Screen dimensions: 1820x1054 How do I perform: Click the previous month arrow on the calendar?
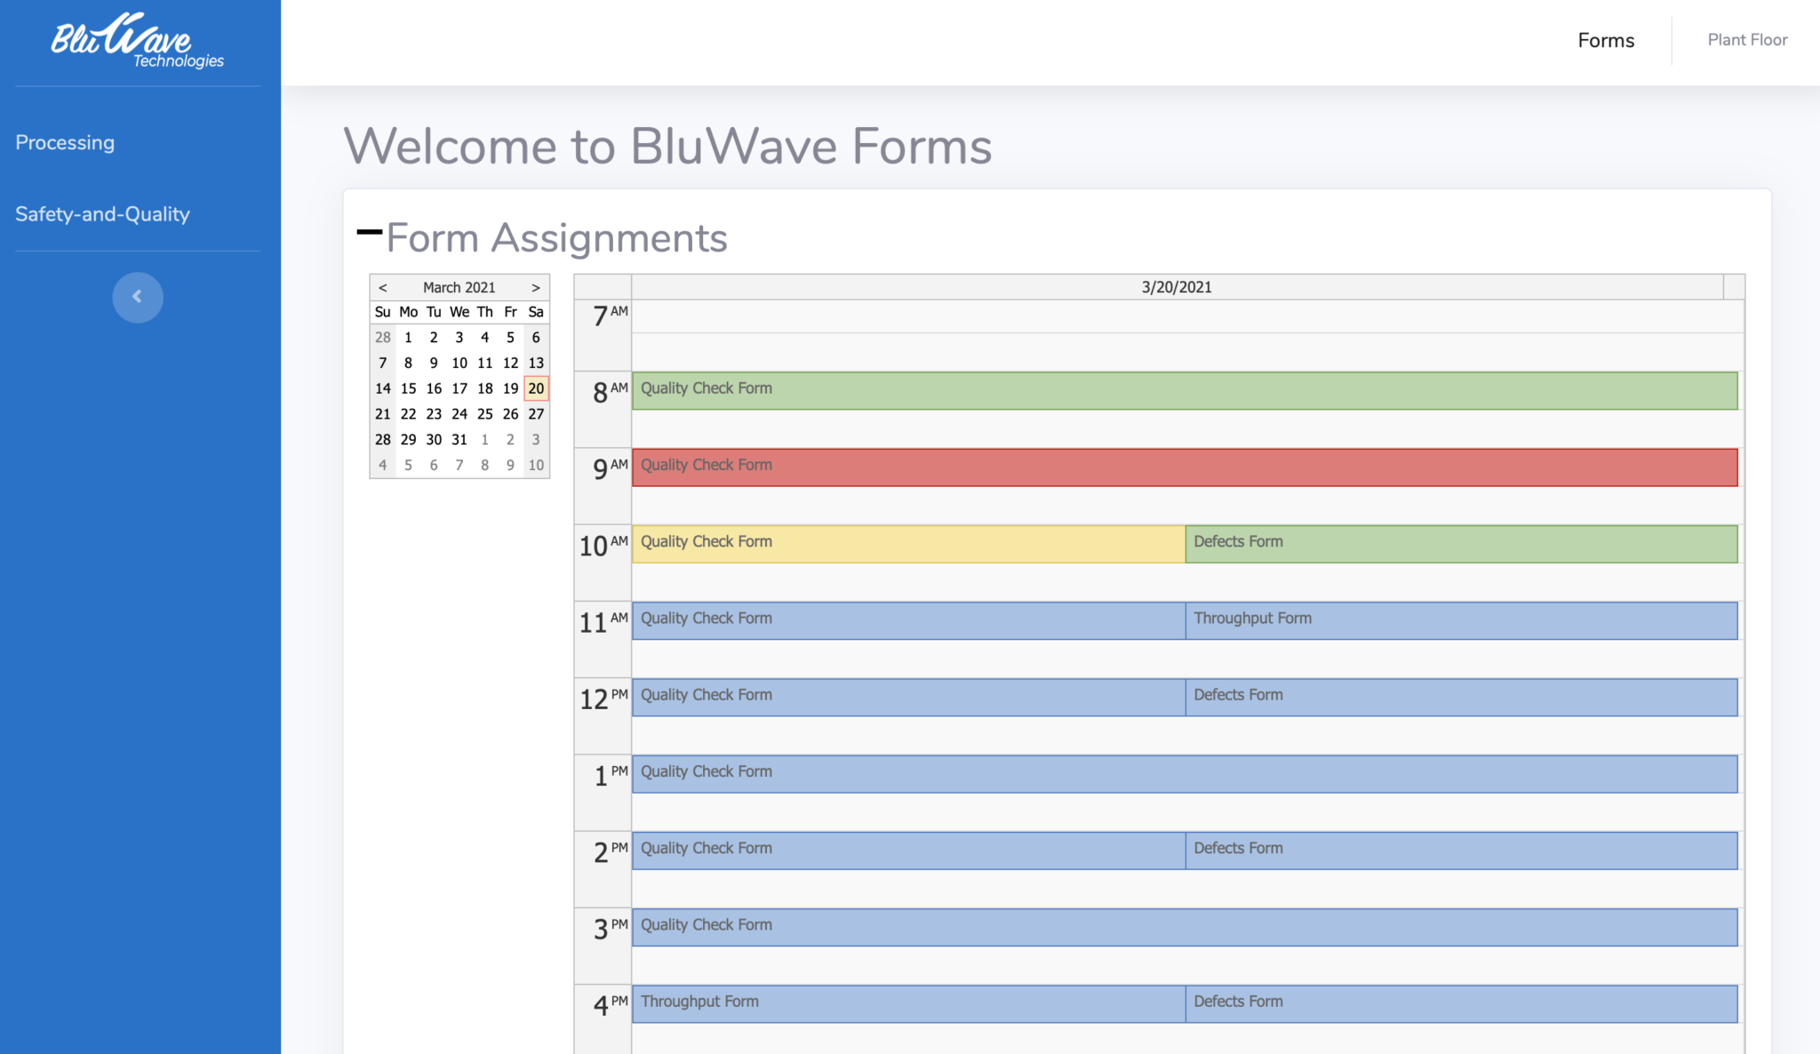(383, 287)
